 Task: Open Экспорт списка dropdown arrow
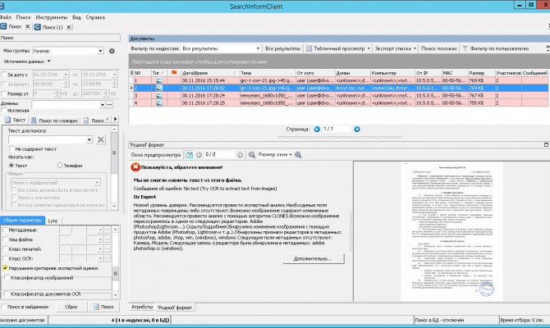415,48
